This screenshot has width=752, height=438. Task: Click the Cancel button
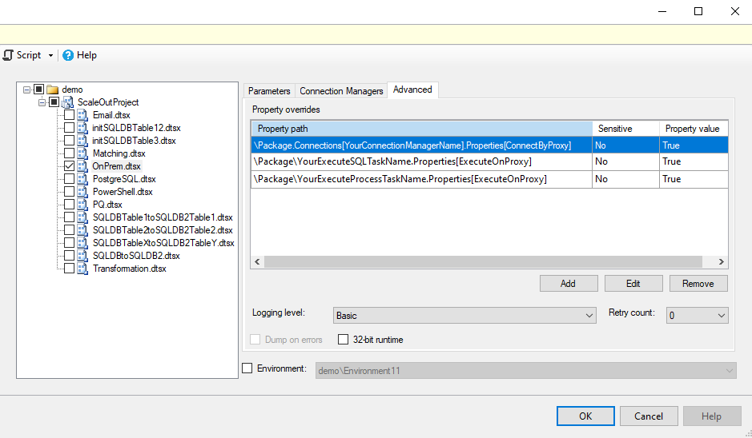pyautogui.click(x=649, y=416)
